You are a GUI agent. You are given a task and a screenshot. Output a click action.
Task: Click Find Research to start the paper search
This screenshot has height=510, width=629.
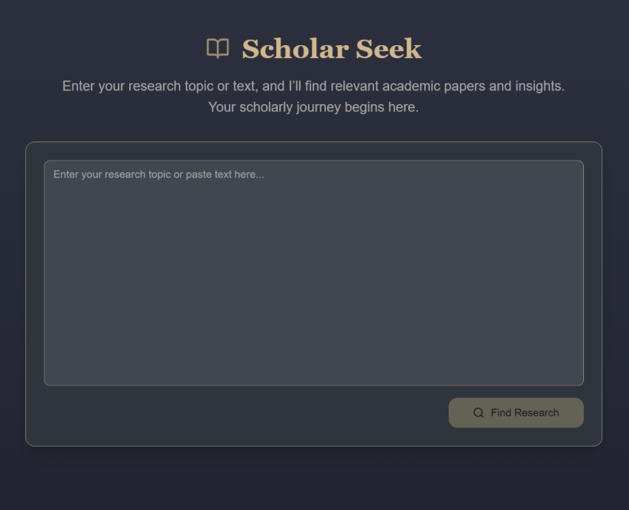pos(516,413)
